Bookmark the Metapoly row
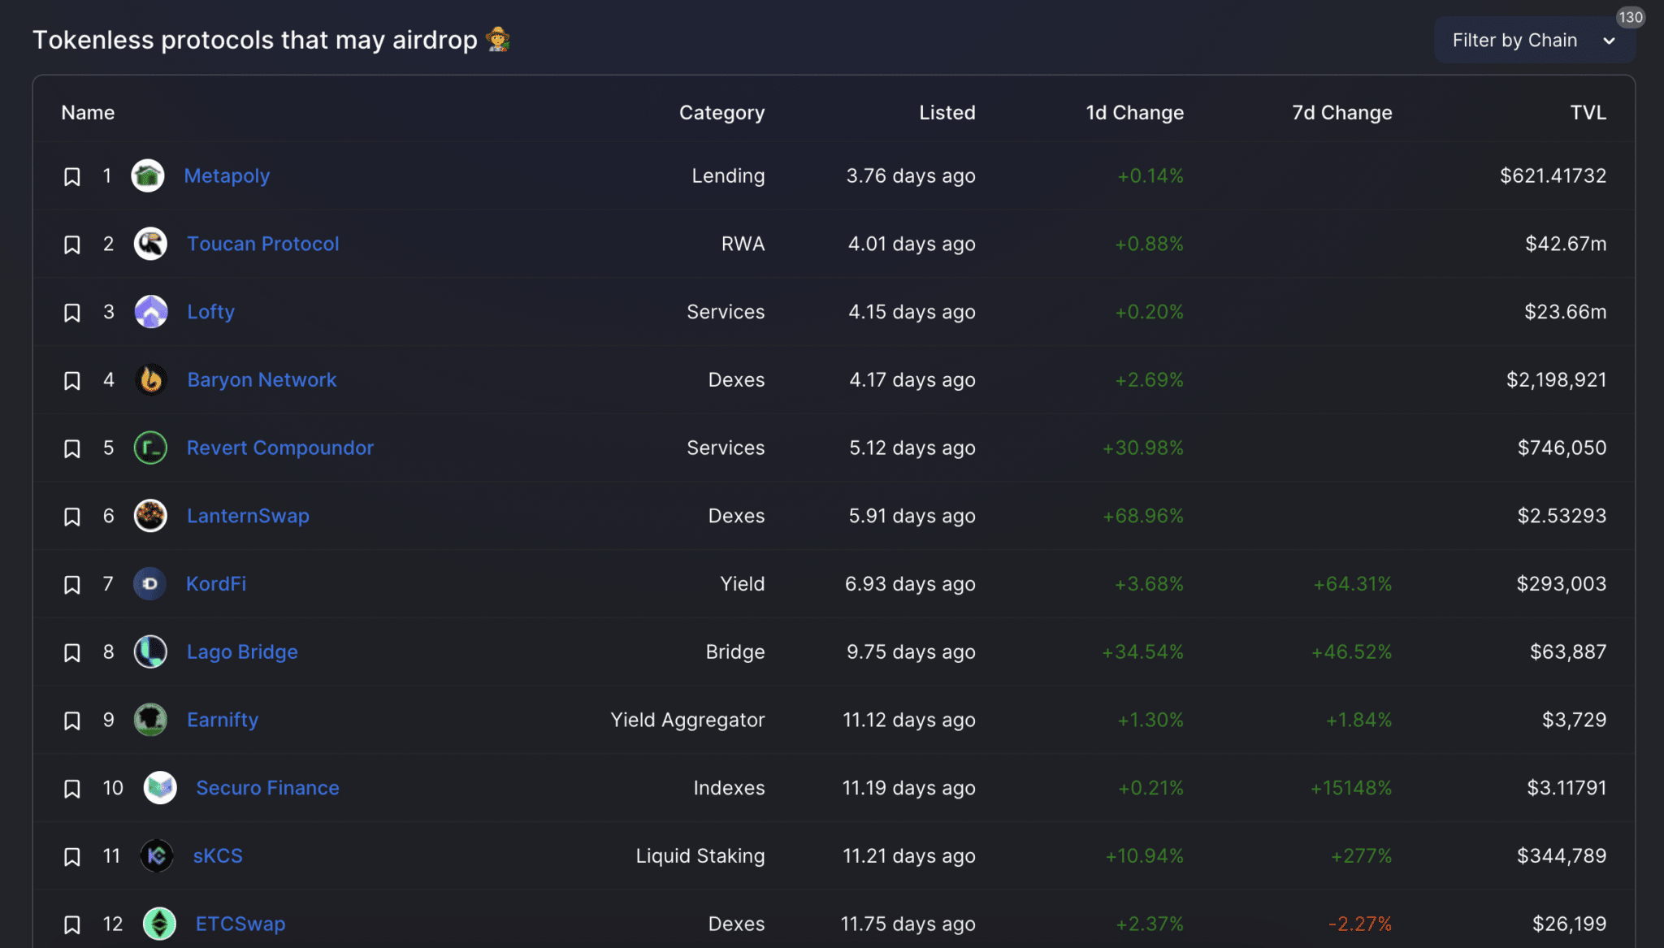 72,175
